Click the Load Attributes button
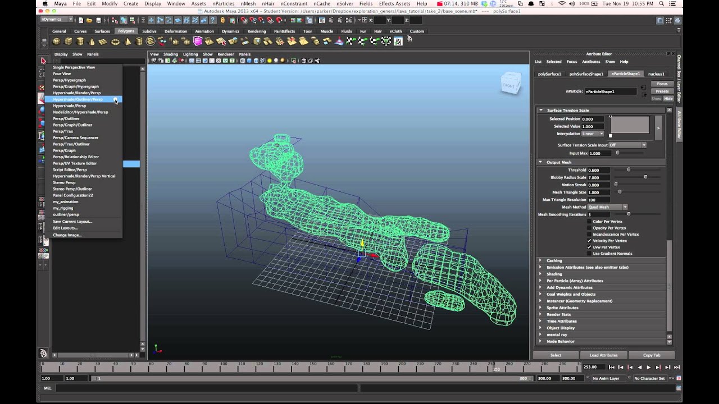This screenshot has height=404, width=719. point(603,355)
